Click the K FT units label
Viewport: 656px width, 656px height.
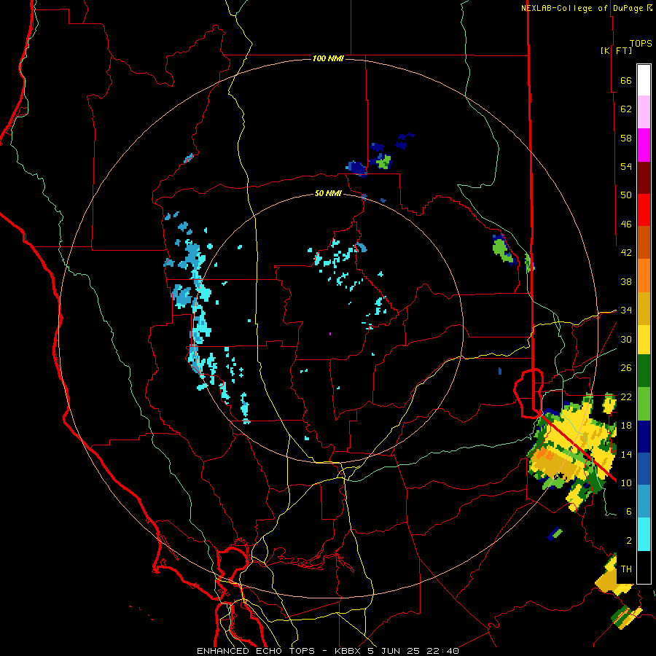tap(616, 51)
